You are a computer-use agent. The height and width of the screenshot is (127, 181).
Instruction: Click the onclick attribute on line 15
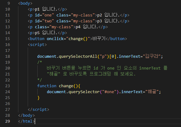(x=55, y=39)
